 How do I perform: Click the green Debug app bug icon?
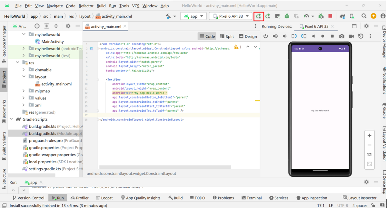click(287, 16)
